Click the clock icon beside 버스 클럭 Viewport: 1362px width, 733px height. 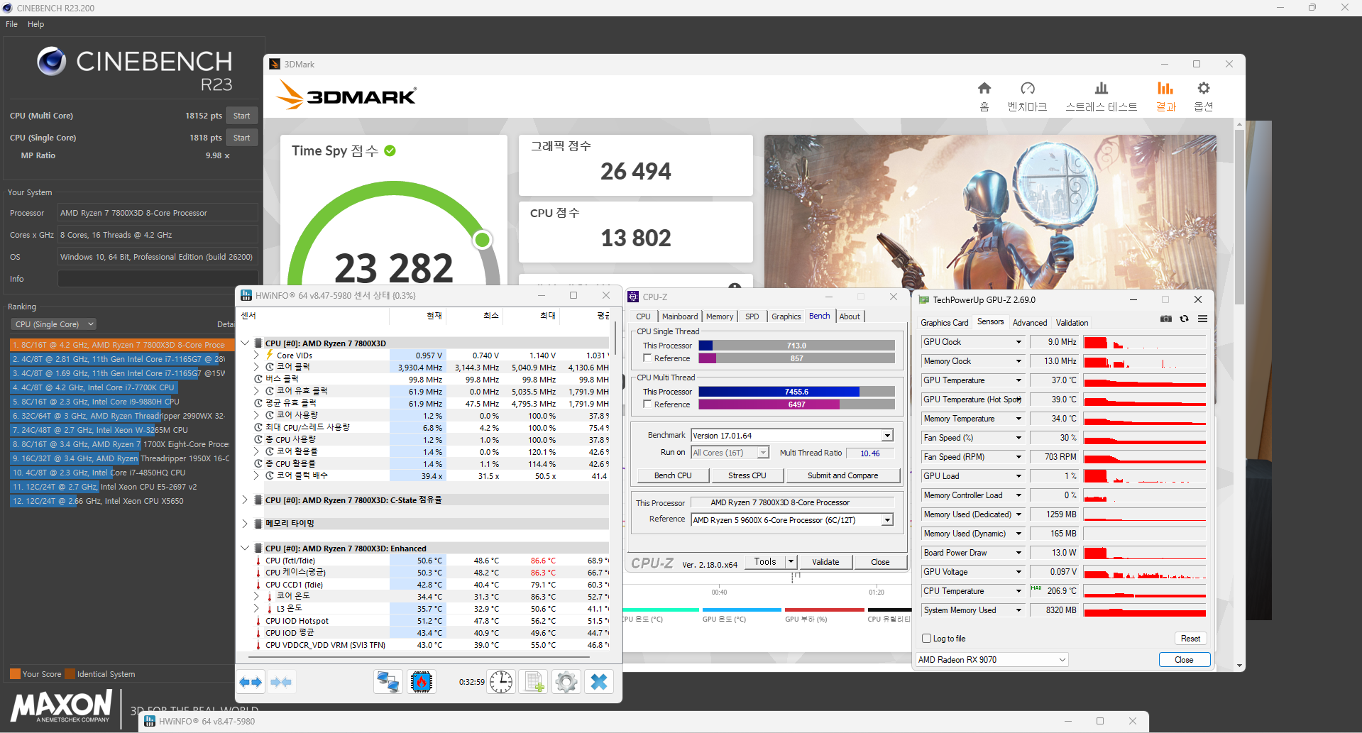[258, 379]
